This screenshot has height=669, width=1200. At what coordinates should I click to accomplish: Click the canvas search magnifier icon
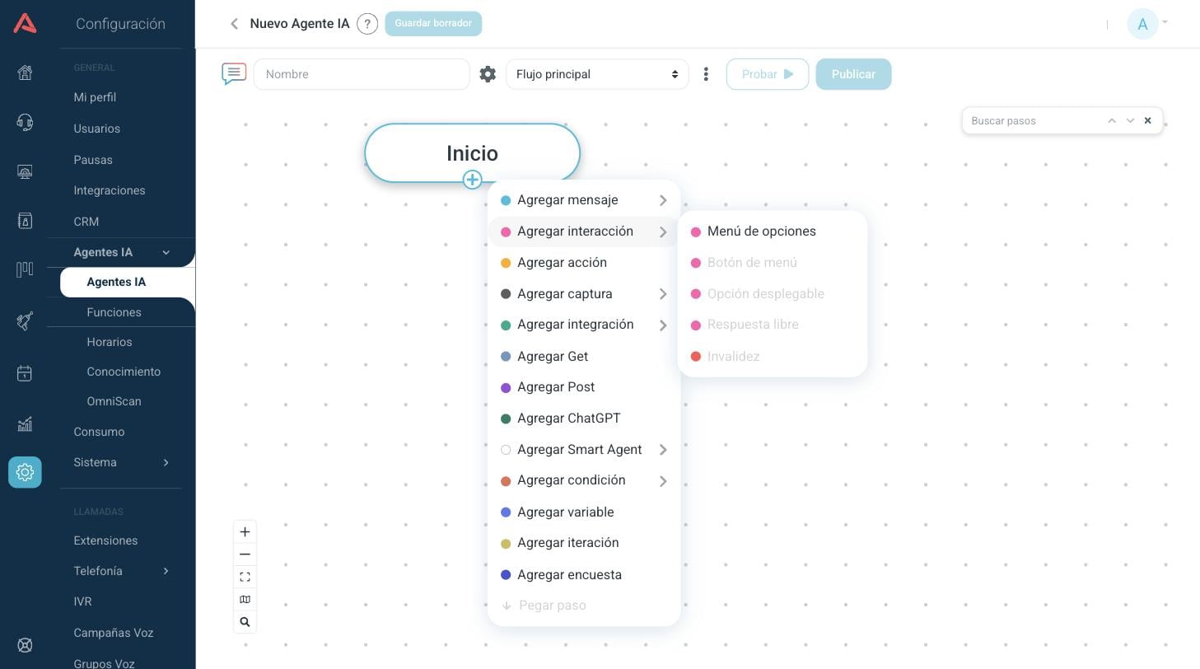245,622
